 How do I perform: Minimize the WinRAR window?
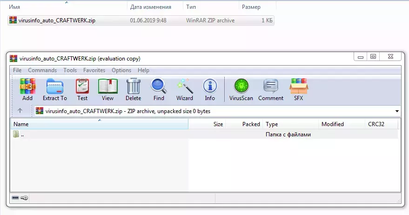tap(361, 57)
